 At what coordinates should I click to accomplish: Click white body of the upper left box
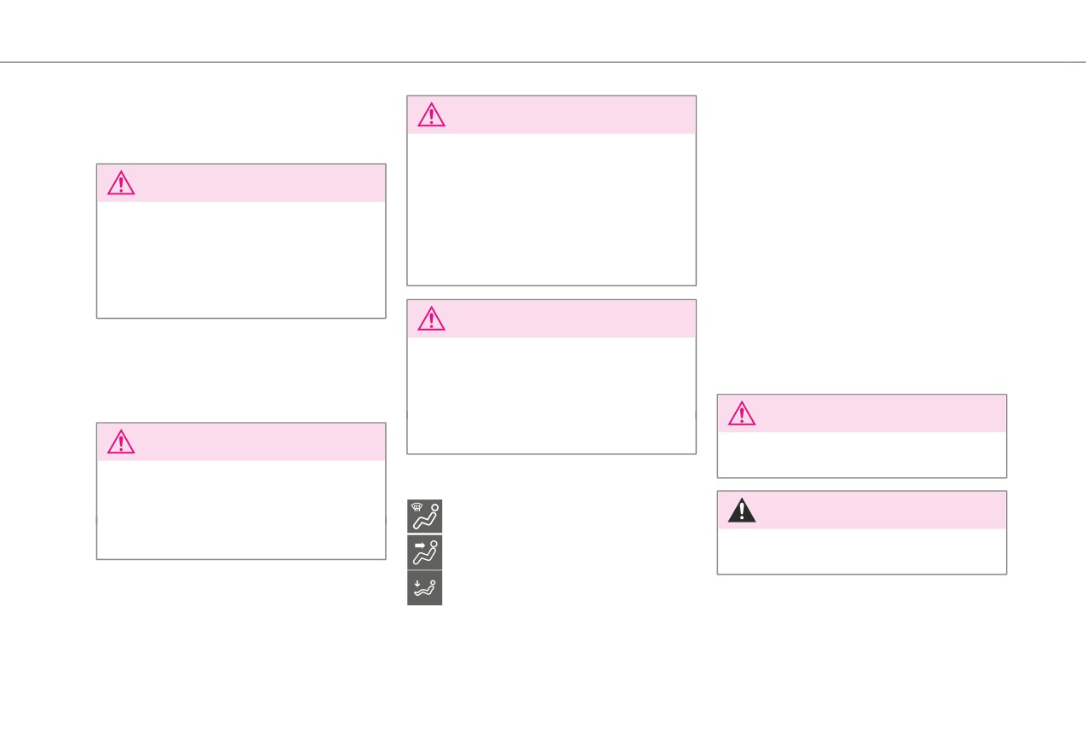241,260
